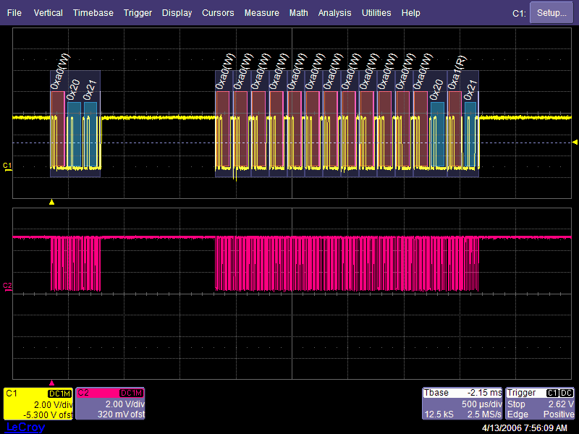Screen dimensions: 579x434
Task: Click the C1 ground level marker
Action: (8, 168)
